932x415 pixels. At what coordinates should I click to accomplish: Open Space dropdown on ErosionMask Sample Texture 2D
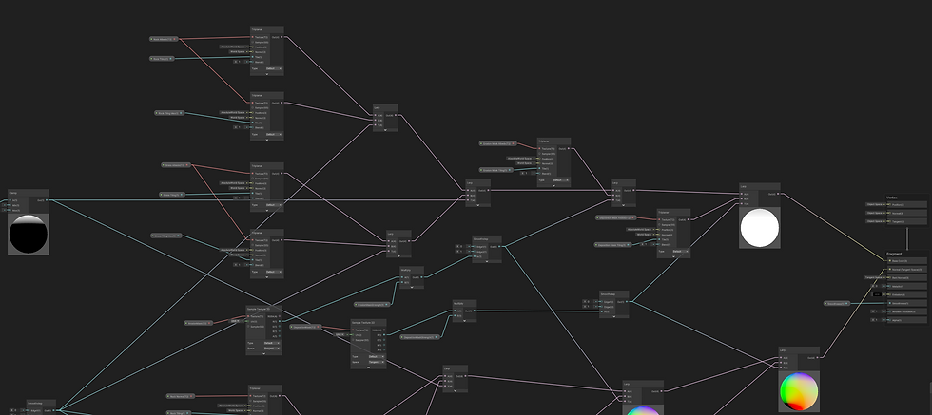coord(271,349)
